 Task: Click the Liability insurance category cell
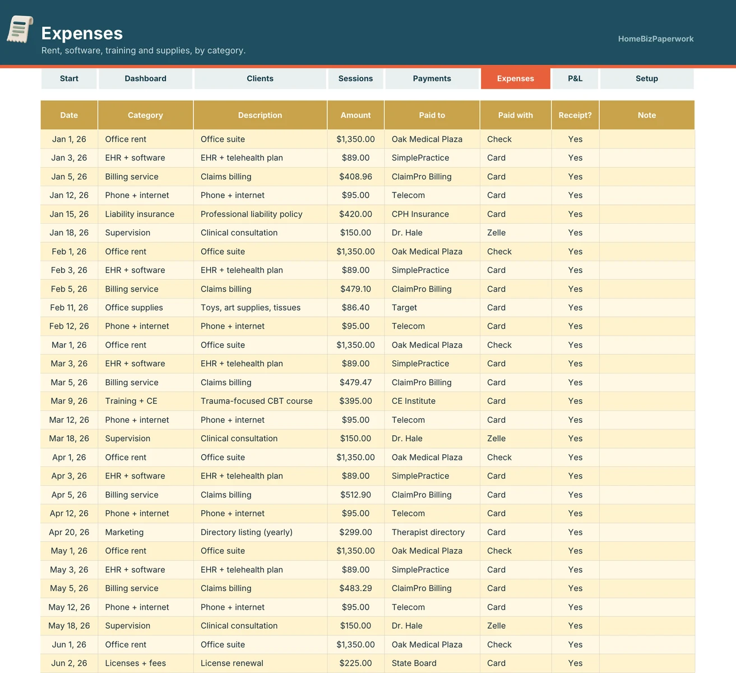[x=145, y=214]
